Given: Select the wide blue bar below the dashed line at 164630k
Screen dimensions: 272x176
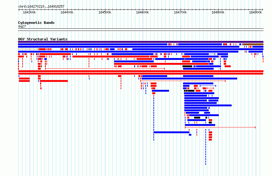Looking at the screenshot, I should pos(171,132).
